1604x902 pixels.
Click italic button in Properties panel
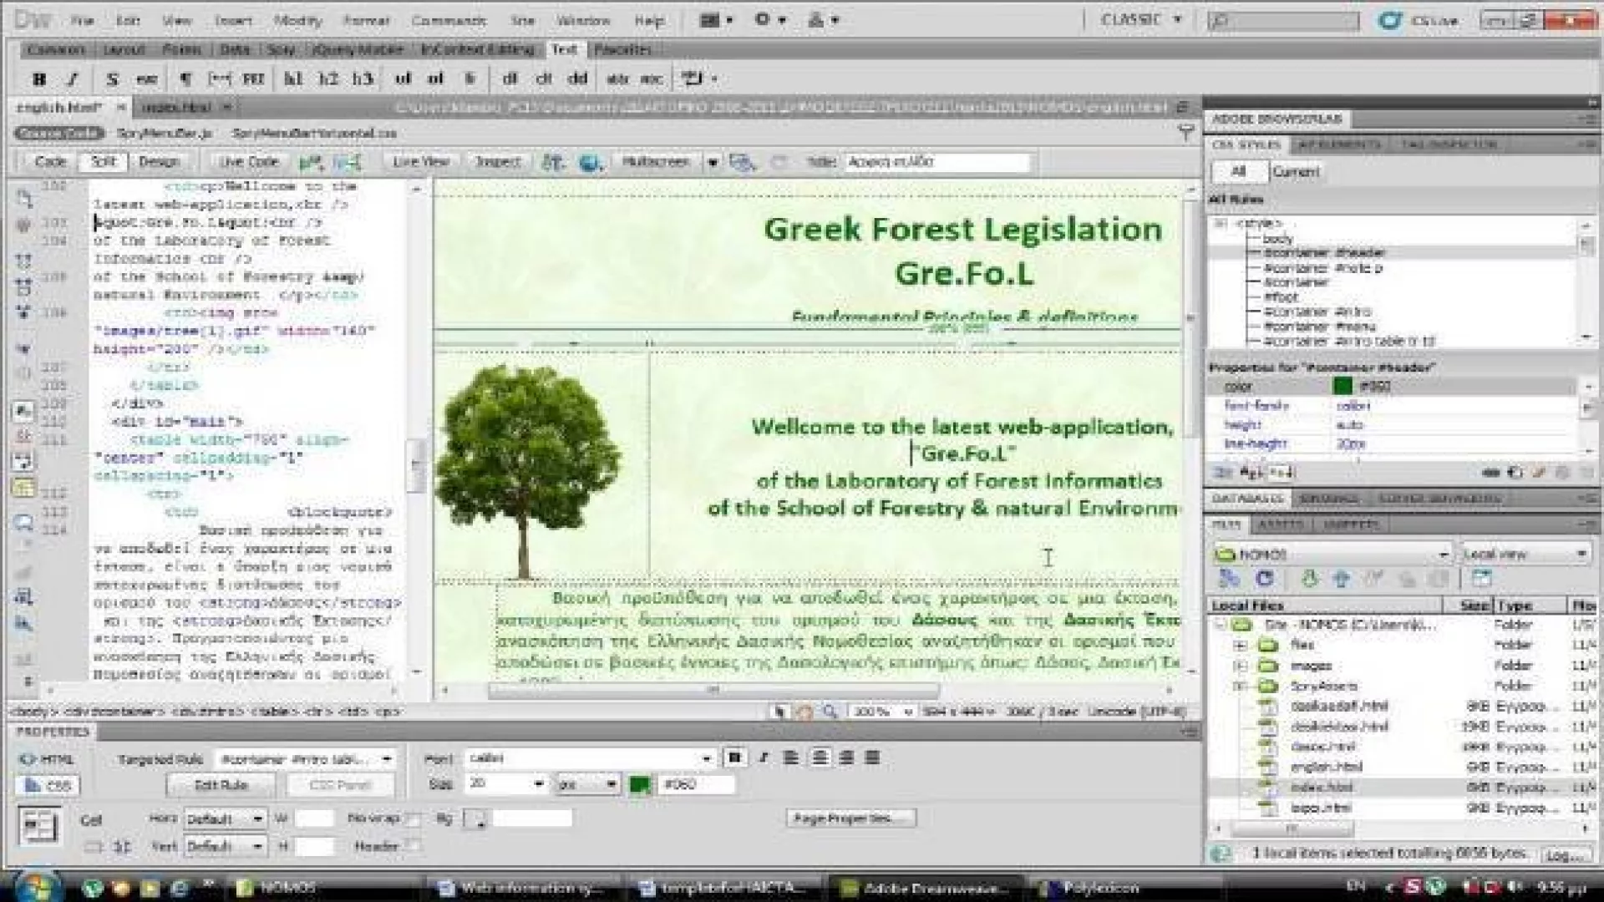pyautogui.click(x=763, y=758)
